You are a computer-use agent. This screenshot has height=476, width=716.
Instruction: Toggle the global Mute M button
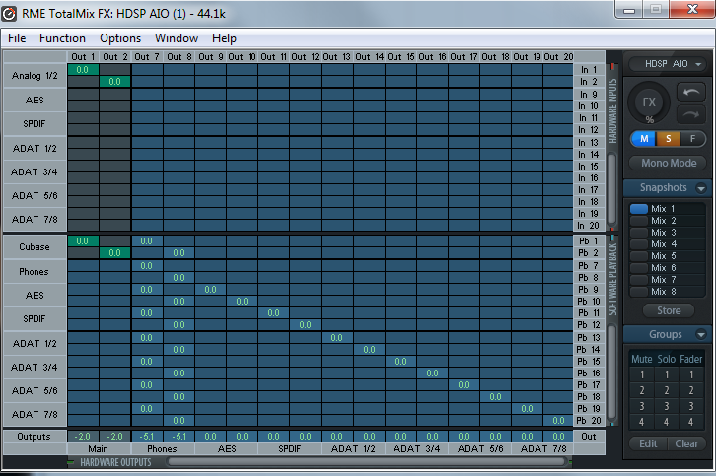point(643,139)
